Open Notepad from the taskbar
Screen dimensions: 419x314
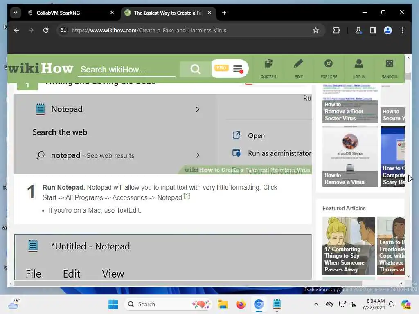coord(277,304)
